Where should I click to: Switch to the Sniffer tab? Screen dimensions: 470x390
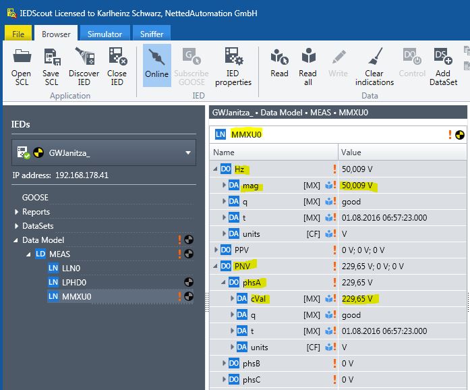[152, 33]
